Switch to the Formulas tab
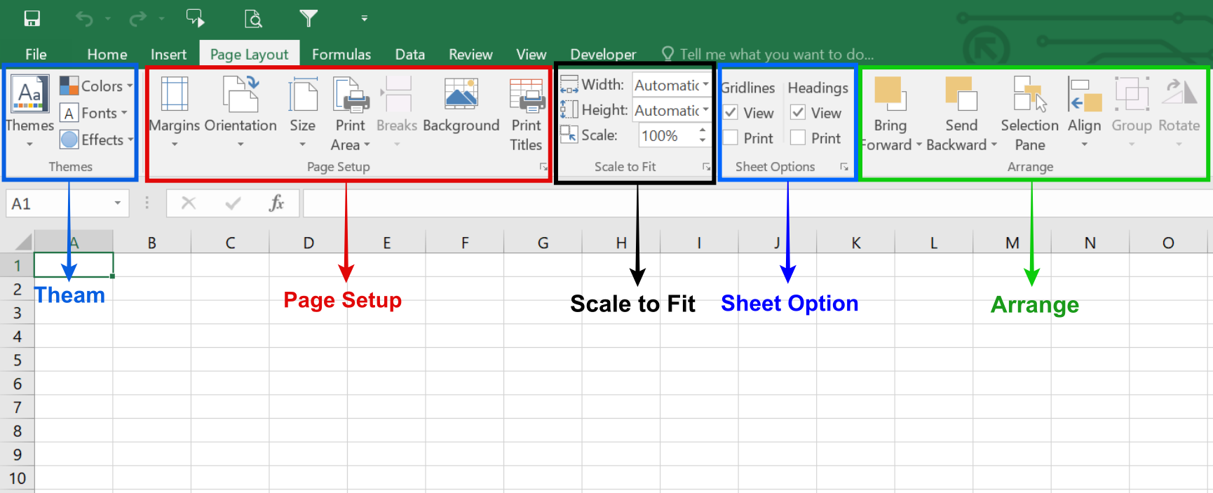 341,54
